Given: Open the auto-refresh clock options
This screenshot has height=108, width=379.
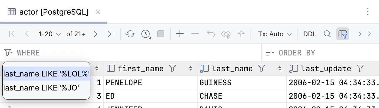Looking at the screenshot, I should 146,34.
